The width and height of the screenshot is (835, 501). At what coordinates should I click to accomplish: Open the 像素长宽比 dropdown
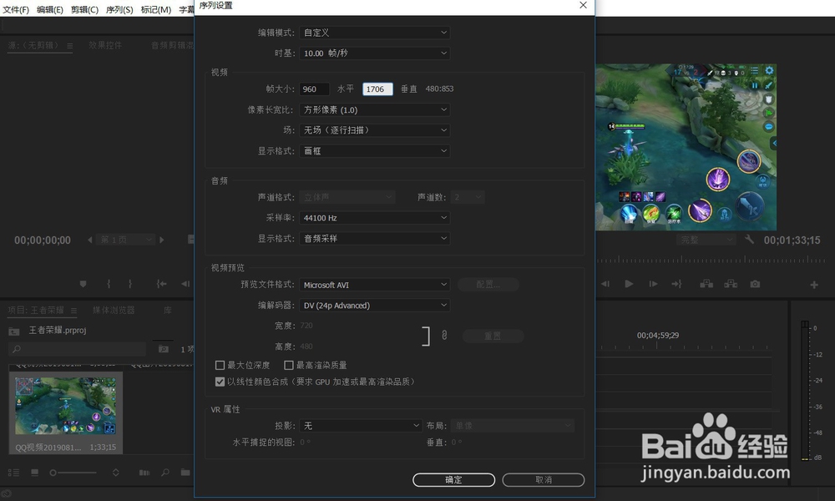374,109
